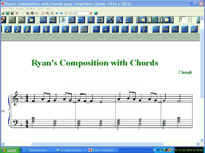Click the image information icon

tap(43, 13)
